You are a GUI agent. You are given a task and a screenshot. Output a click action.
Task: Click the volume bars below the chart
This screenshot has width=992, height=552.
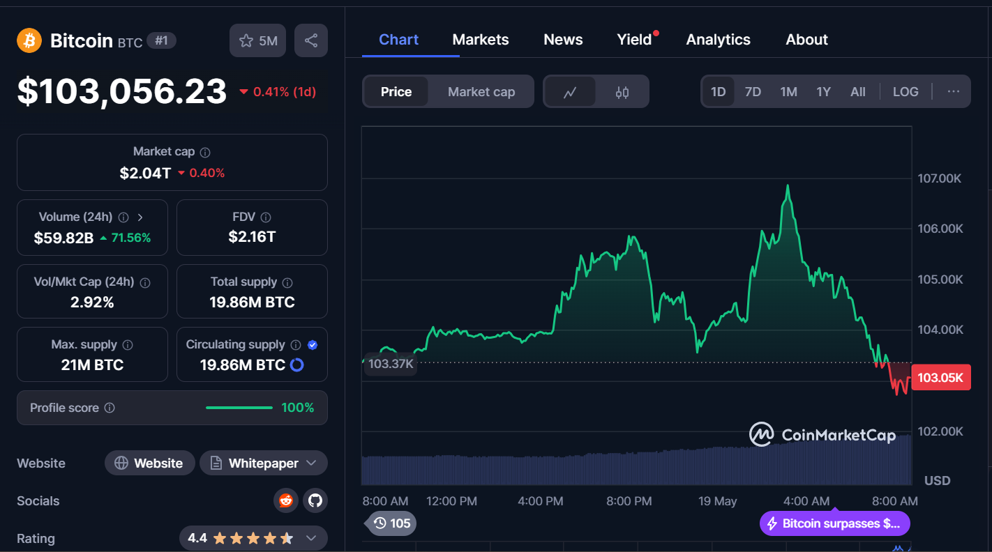click(x=636, y=461)
